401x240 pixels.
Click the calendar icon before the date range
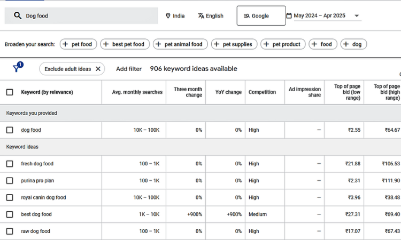click(289, 16)
